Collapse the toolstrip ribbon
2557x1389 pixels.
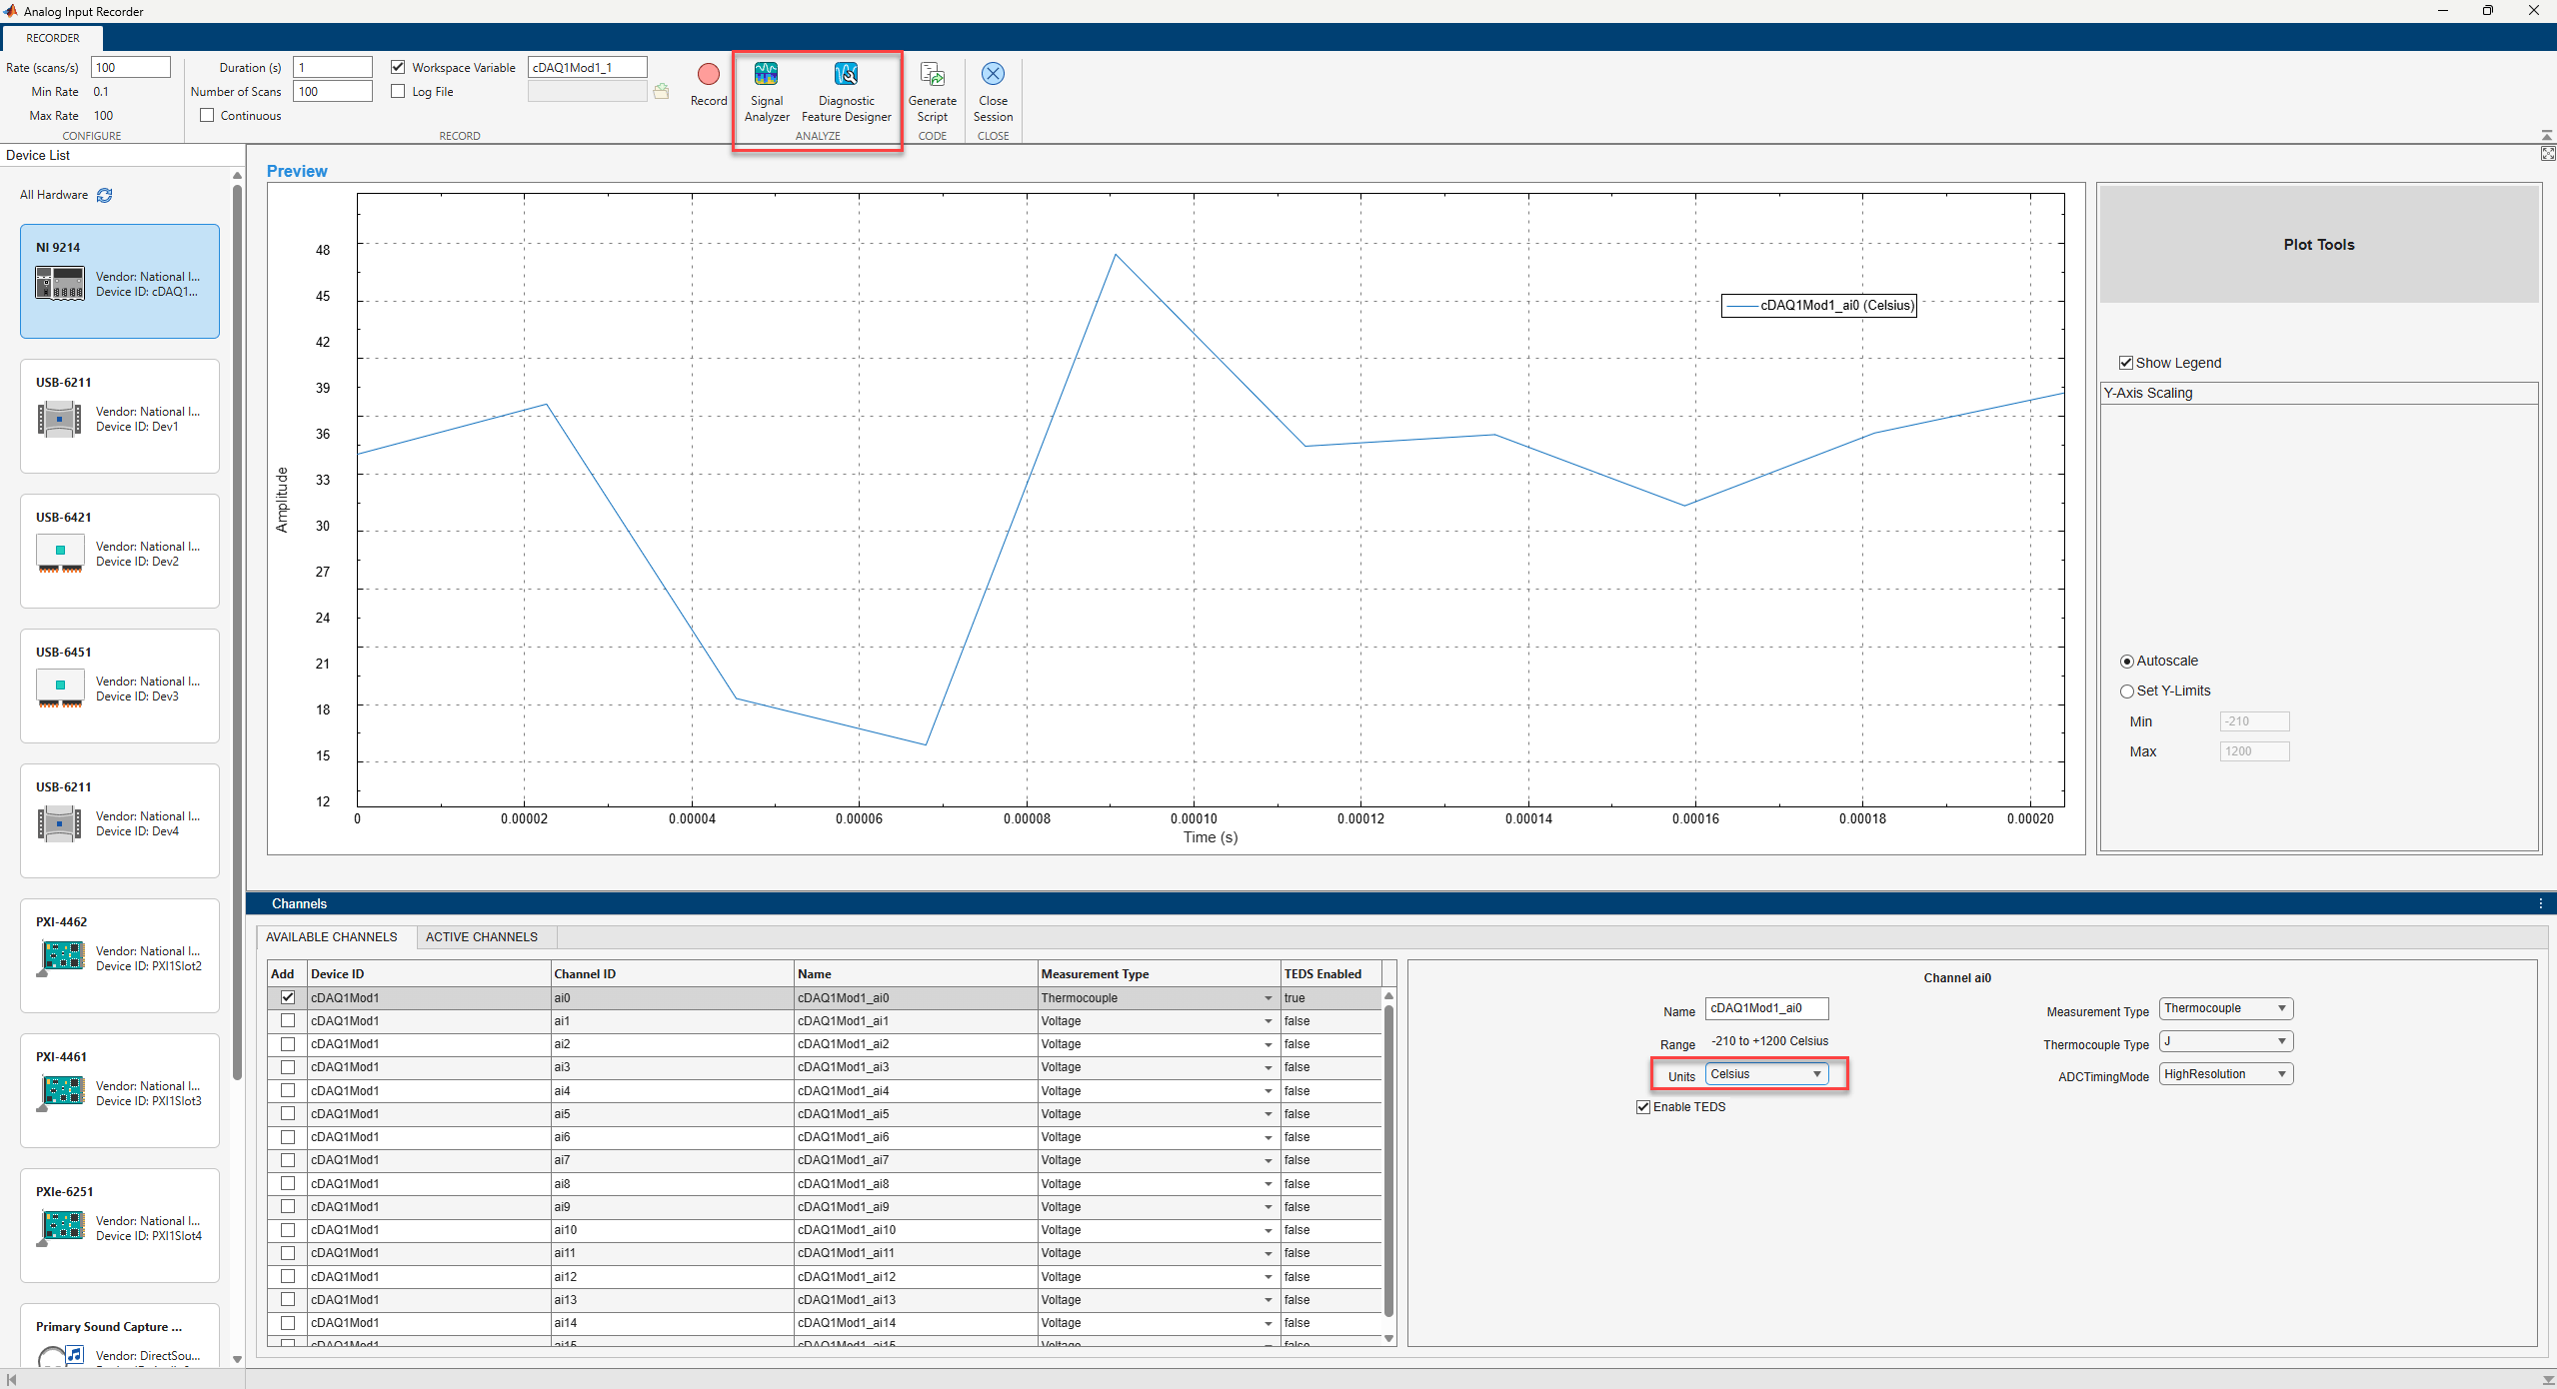(x=2546, y=135)
